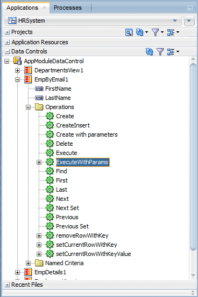Click gear icon beside Create with parameters
The image size is (198, 297).
[50, 134]
